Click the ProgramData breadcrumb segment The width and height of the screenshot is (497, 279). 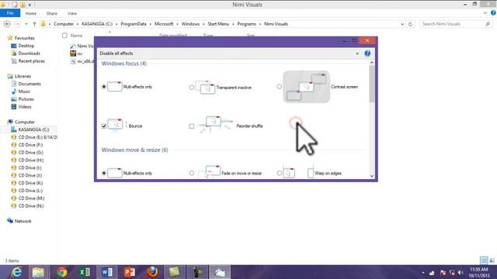pyautogui.click(x=134, y=24)
